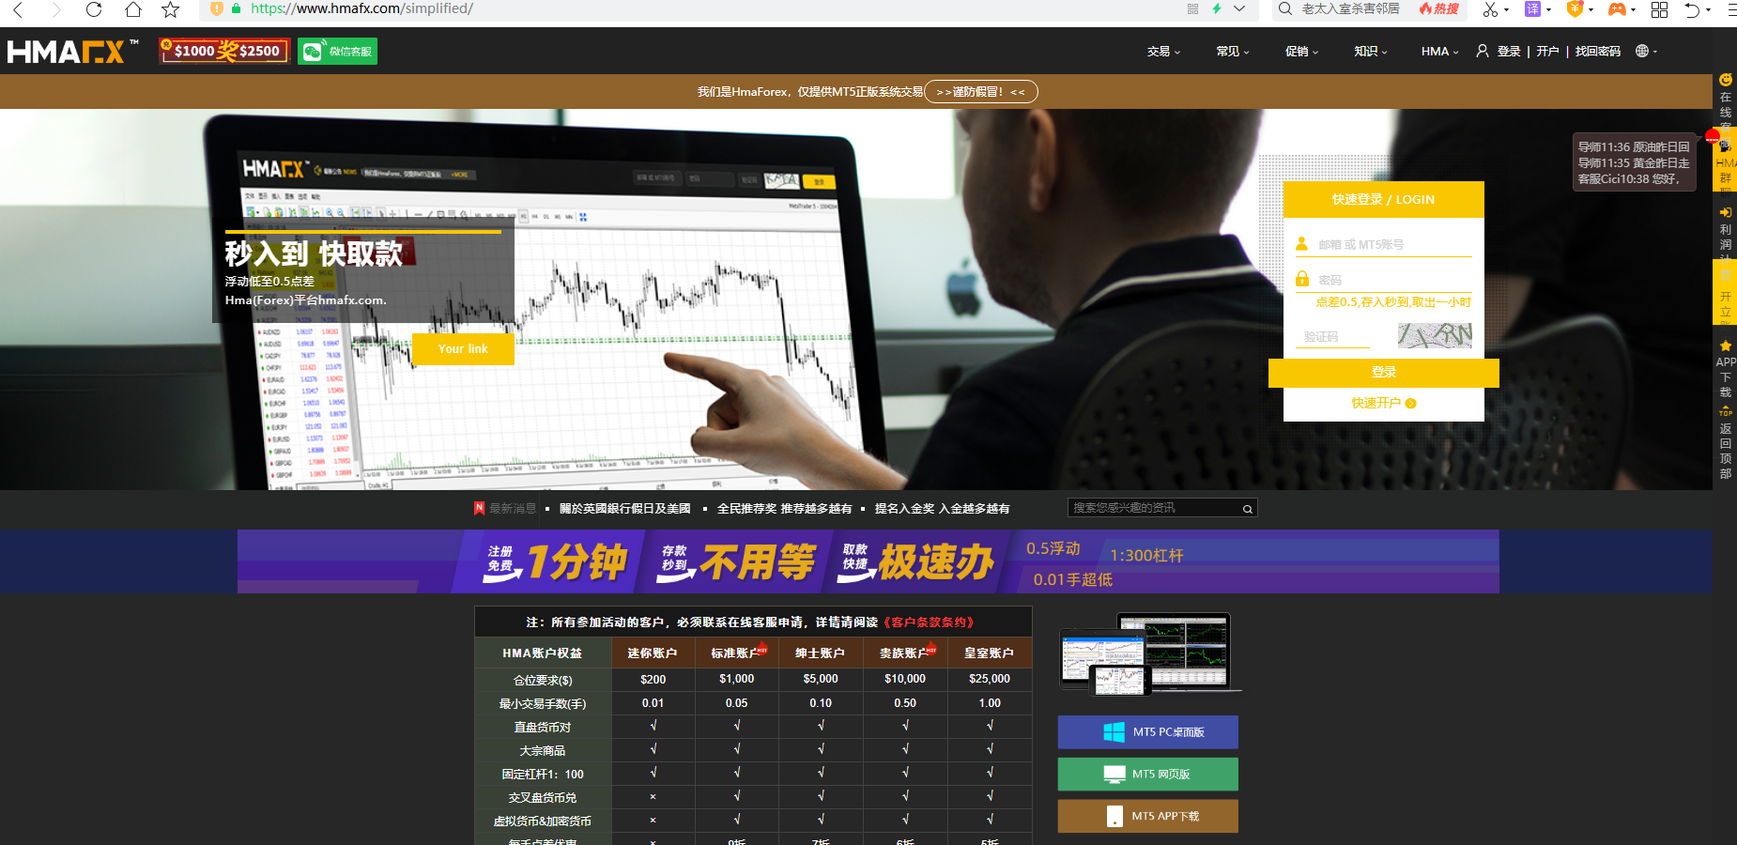
Task: Expand the 交易 navigation menu
Action: 1163,52
